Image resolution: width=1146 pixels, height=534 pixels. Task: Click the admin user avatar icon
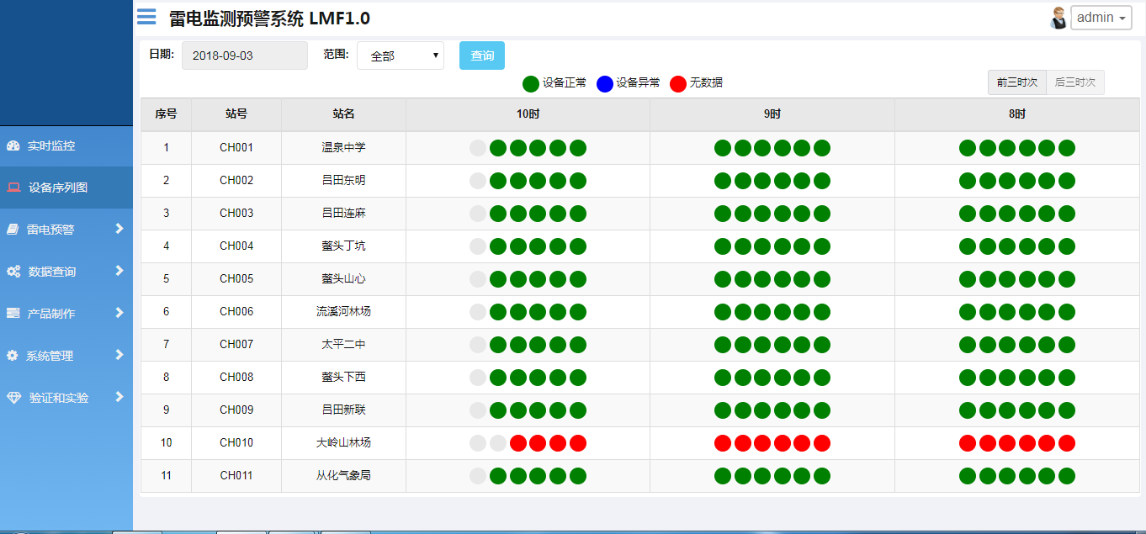pos(1058,18)
